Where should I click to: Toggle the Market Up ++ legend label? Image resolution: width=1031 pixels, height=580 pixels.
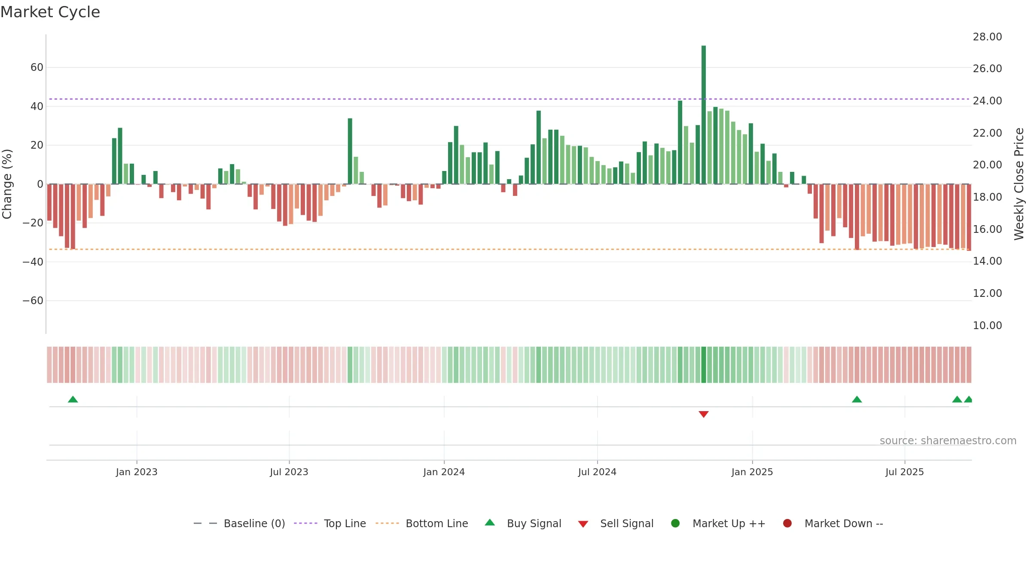pyautogui.click(x=729, y=523)
